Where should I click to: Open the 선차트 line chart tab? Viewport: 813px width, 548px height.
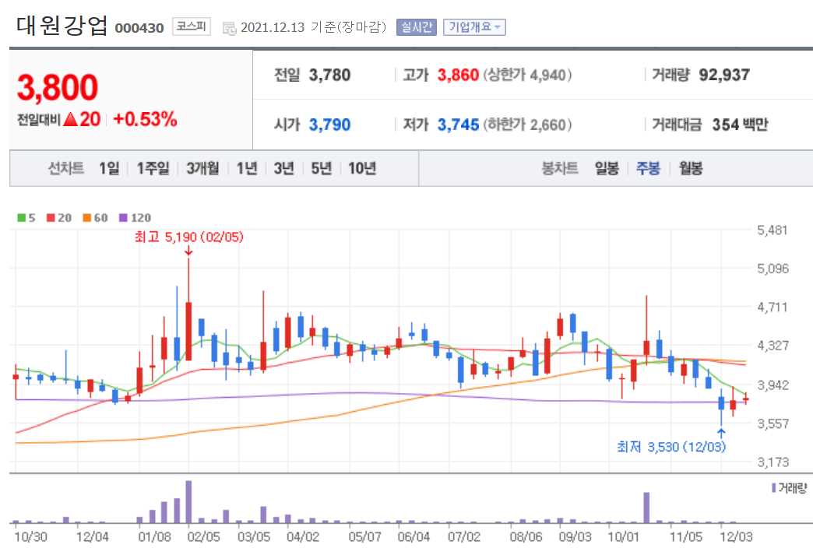65,167
